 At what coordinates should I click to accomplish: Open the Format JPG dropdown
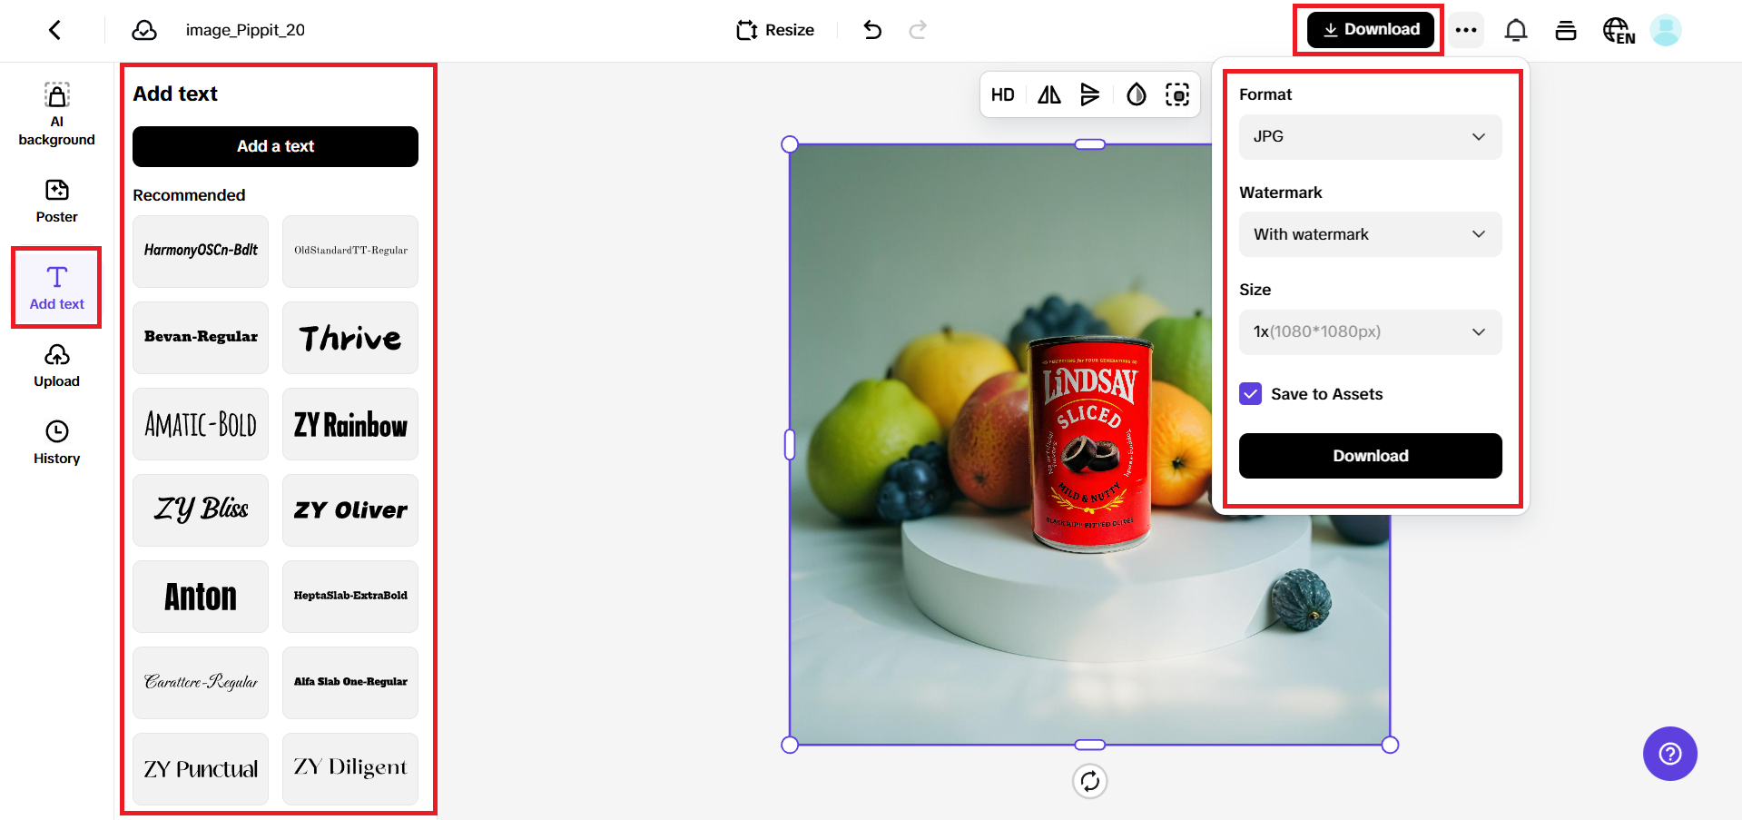[x=1370, y=136]
